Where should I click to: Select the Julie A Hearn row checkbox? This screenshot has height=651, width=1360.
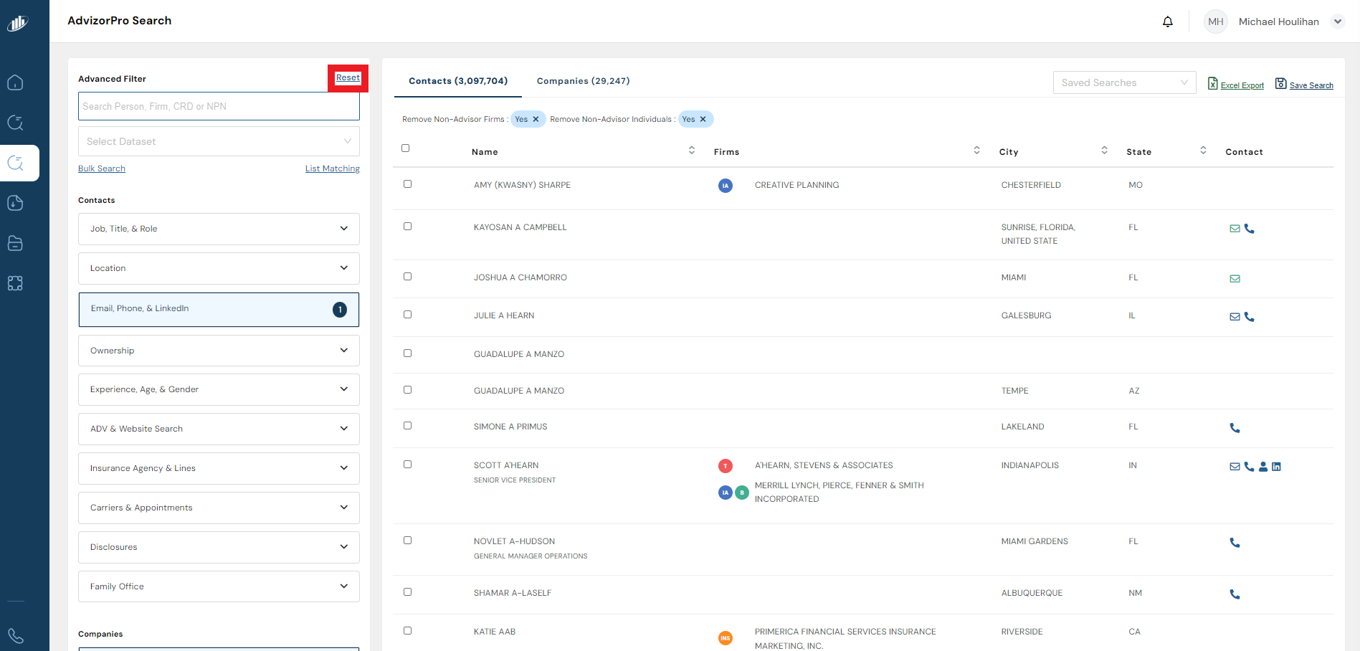point(407,315)
